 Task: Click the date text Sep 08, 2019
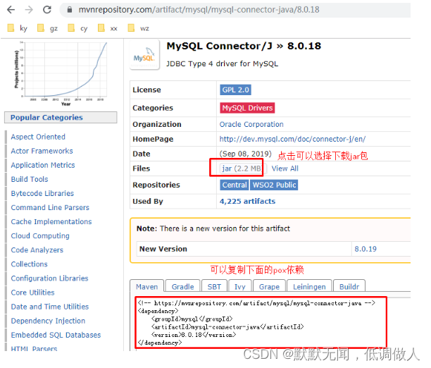(x=245, y=154)
